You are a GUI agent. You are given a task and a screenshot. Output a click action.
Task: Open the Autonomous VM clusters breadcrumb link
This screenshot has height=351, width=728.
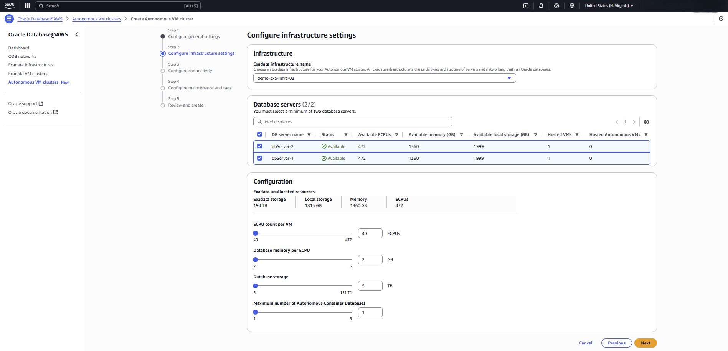point(96,18)
